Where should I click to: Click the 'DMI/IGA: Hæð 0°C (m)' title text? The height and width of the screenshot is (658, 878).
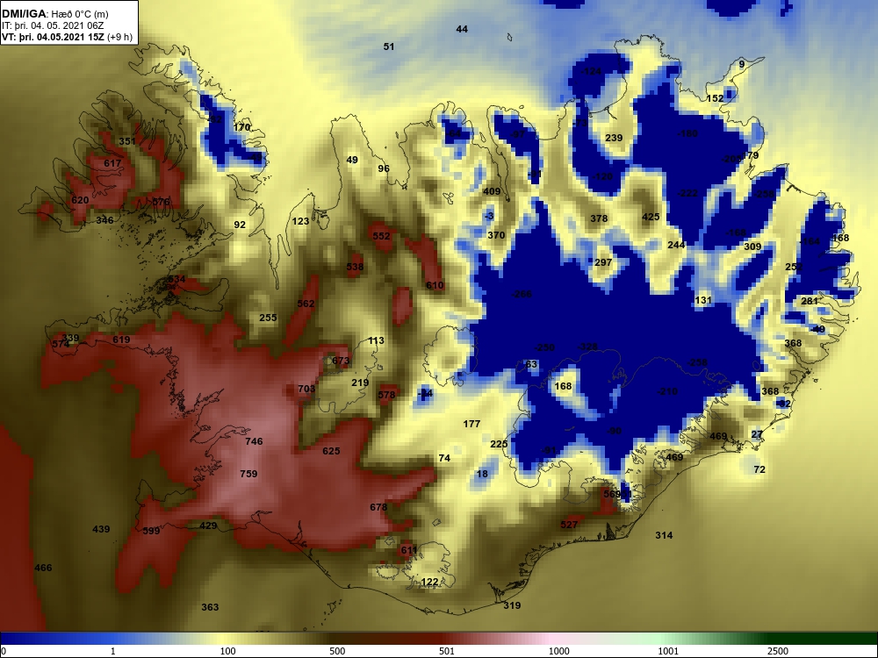pyautogui.click(x=54, y=14)
